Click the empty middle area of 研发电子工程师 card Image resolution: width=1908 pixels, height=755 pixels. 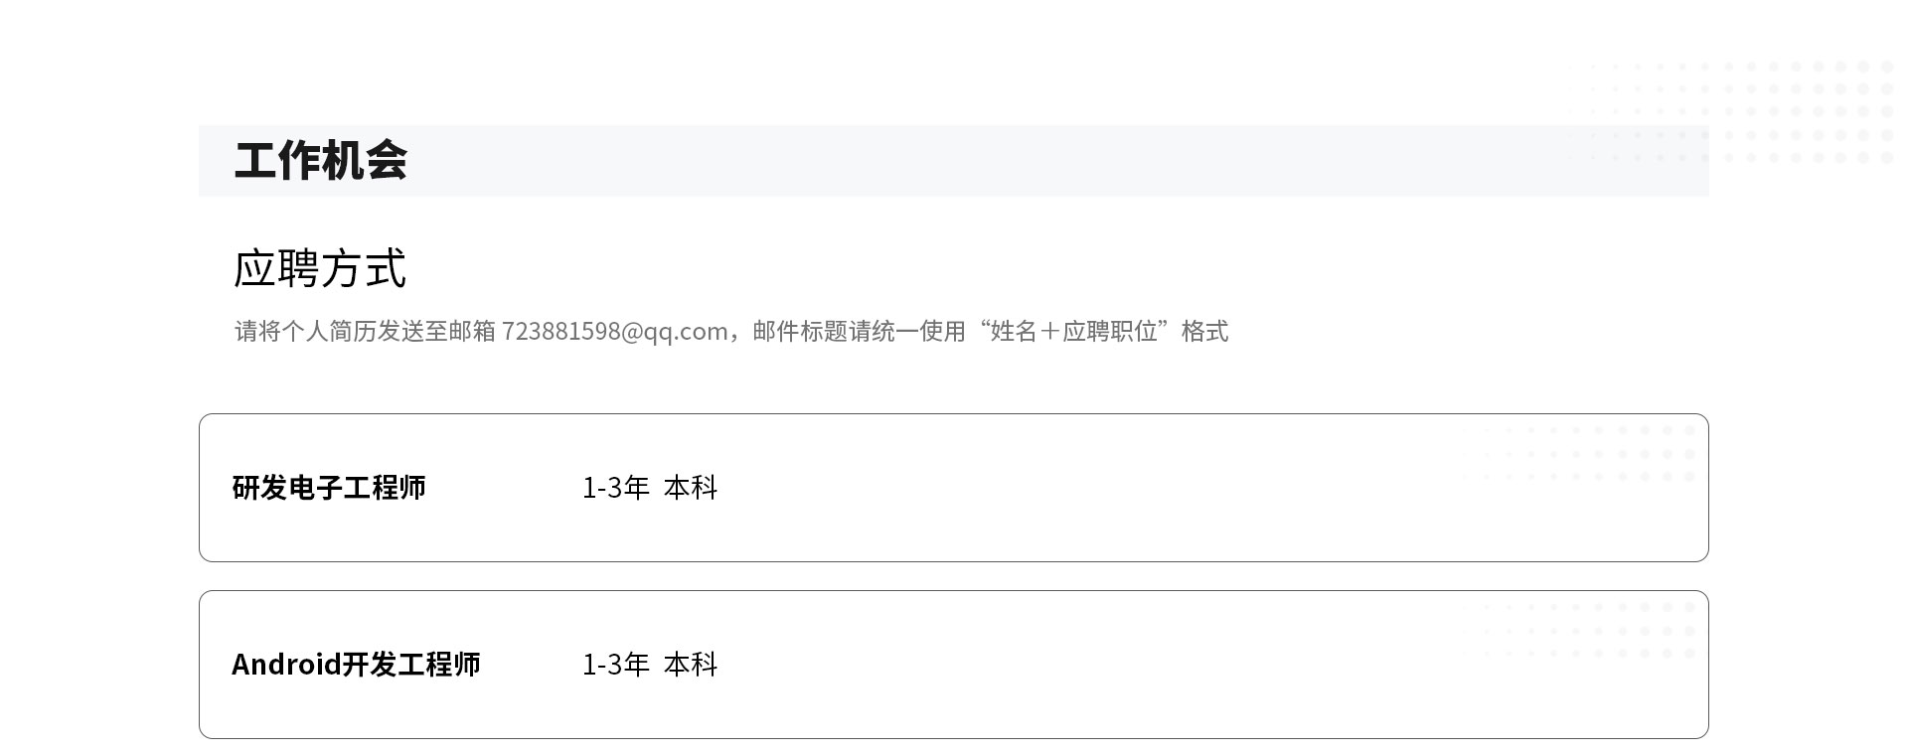tap(1093, 488)
